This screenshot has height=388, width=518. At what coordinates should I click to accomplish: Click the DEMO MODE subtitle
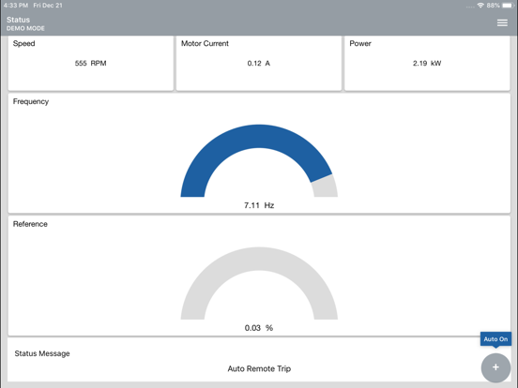[x=25, y=28]
